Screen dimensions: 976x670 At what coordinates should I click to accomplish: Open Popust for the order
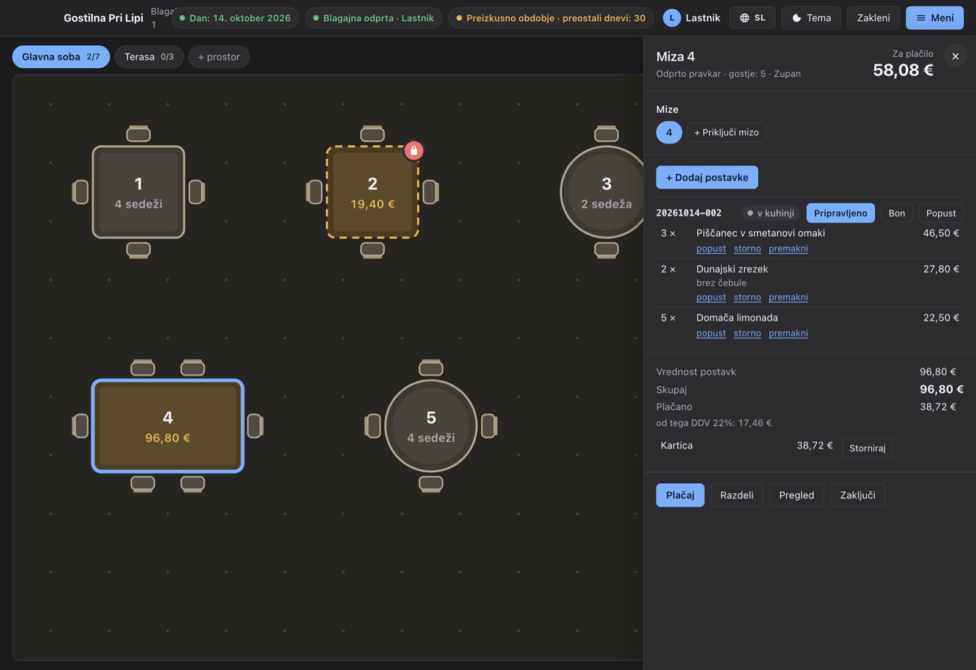(941, 213)
